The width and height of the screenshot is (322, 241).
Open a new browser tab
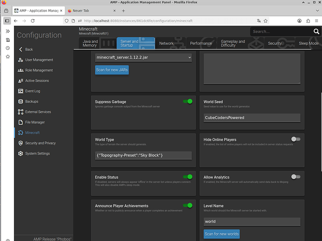123,11
